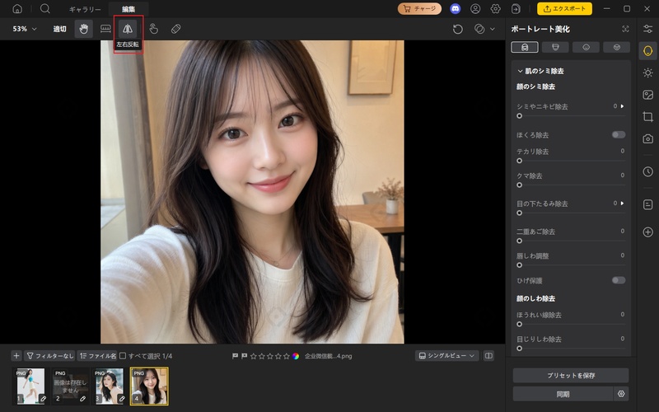Click the reset rotate arrow icon
Viewport: 659px width, 412px height.
pyautogui.click(x=458, y=29)
